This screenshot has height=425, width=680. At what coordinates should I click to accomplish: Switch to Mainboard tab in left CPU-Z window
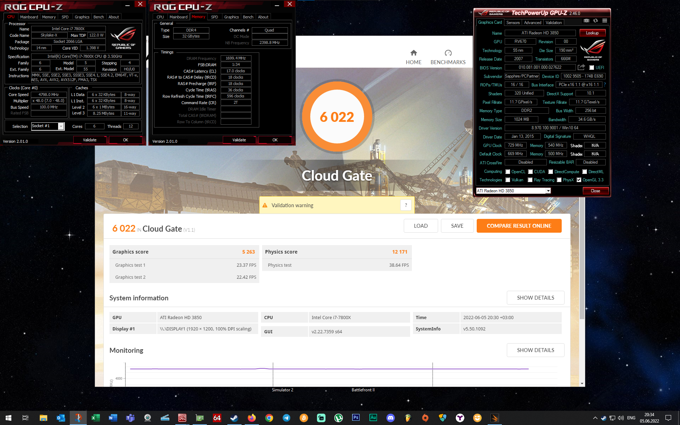29,17
